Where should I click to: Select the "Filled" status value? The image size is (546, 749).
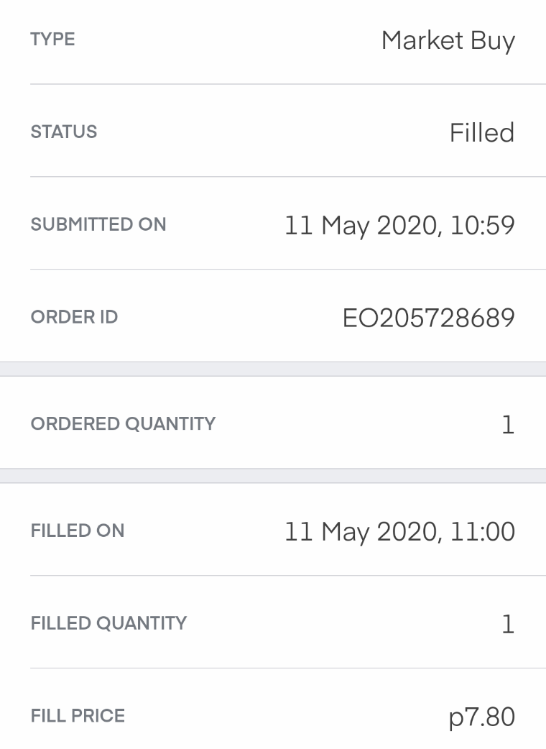point(481,133)
